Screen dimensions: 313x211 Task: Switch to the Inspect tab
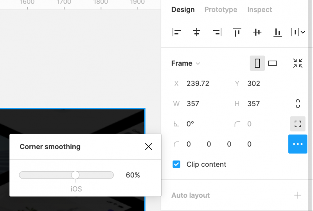tap(259, 10)
